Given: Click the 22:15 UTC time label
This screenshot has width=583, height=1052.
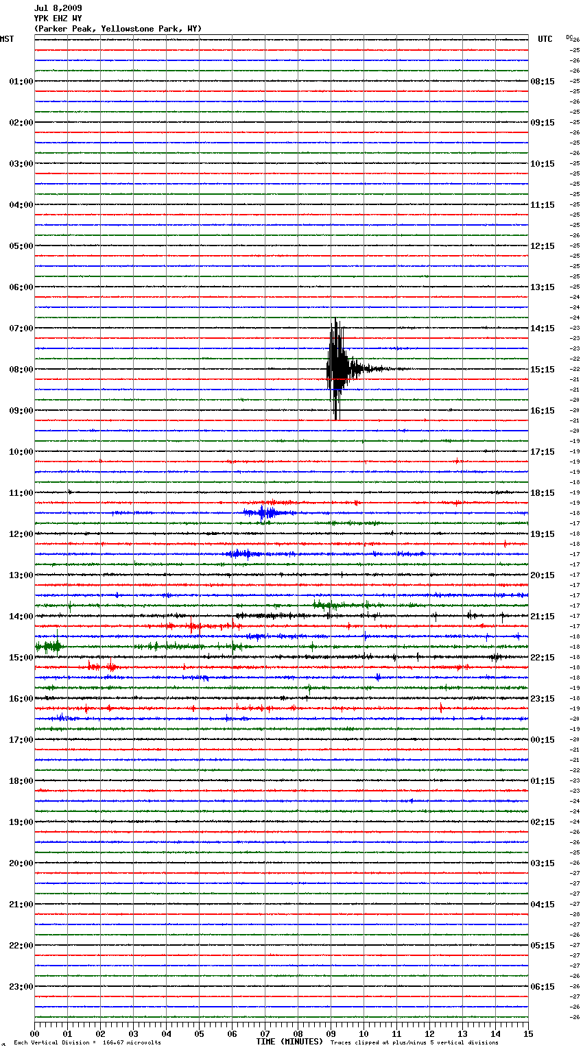Looking at the screenshot, I should pos(543,658).
